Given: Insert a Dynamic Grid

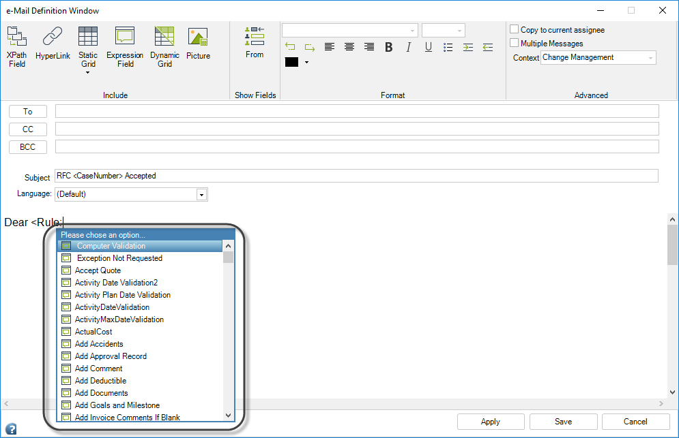Looking at the screenshot, I should 164,47.
